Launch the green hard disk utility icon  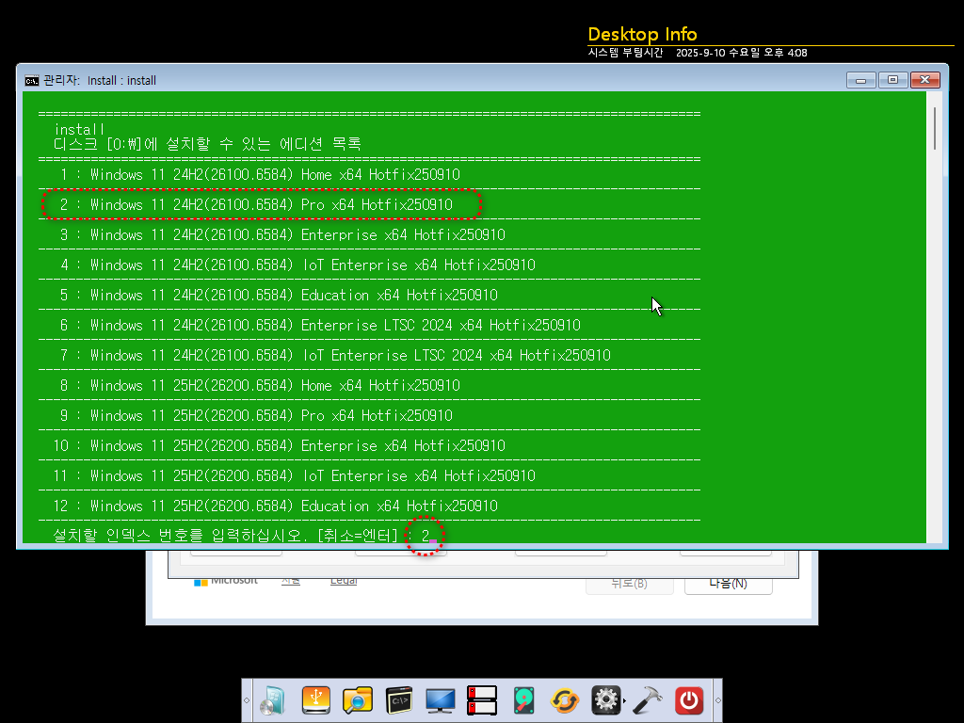pyautogui.click(x=523, y=700)
